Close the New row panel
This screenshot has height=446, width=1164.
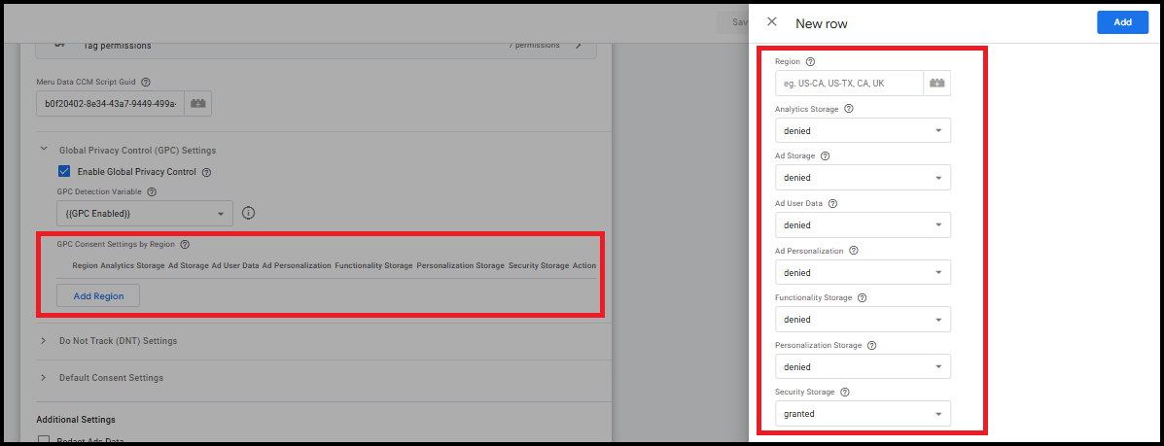coord(772,22)
